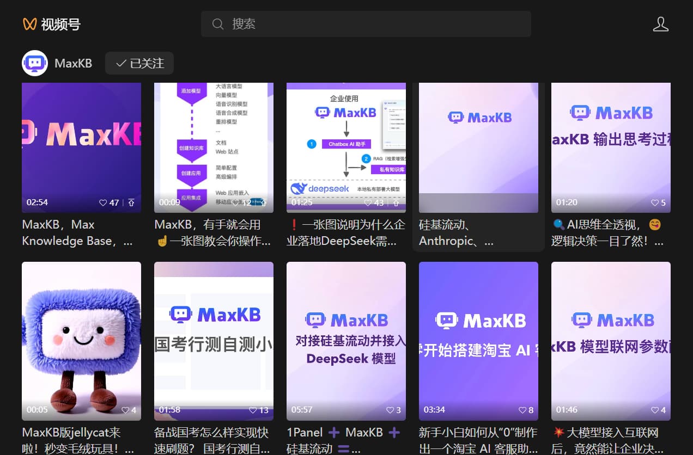Click the 搜索 search input field

(x=366, y=24)
